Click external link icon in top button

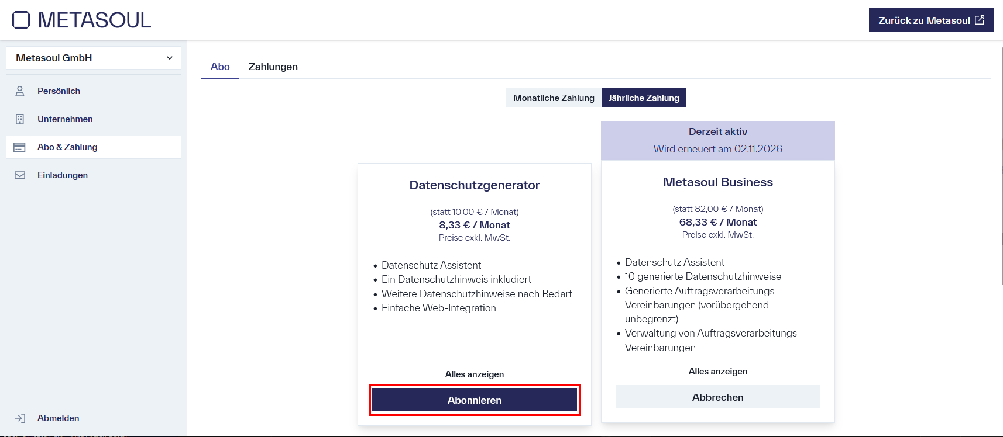[x=980, y=20]
